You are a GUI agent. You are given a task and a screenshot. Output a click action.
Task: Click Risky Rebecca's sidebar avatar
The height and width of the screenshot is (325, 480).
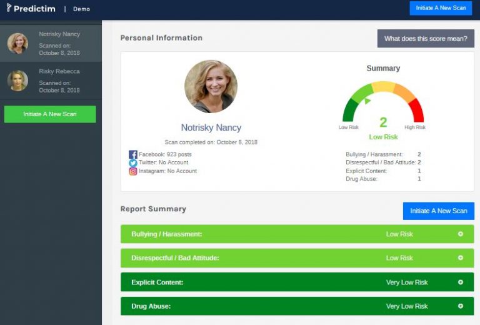point(17,81)
